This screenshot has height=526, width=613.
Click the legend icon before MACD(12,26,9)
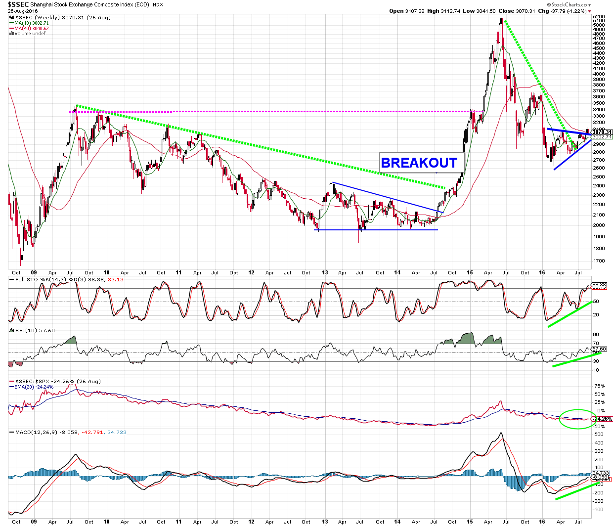(x=12, y=432)
